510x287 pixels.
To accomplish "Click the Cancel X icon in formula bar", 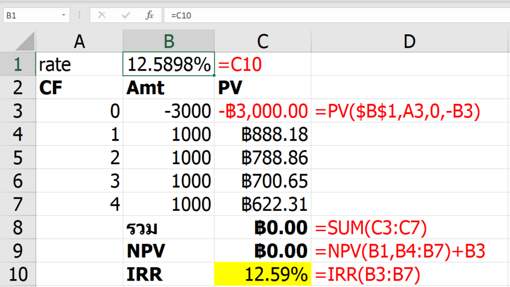I will (x=102, y=15).
